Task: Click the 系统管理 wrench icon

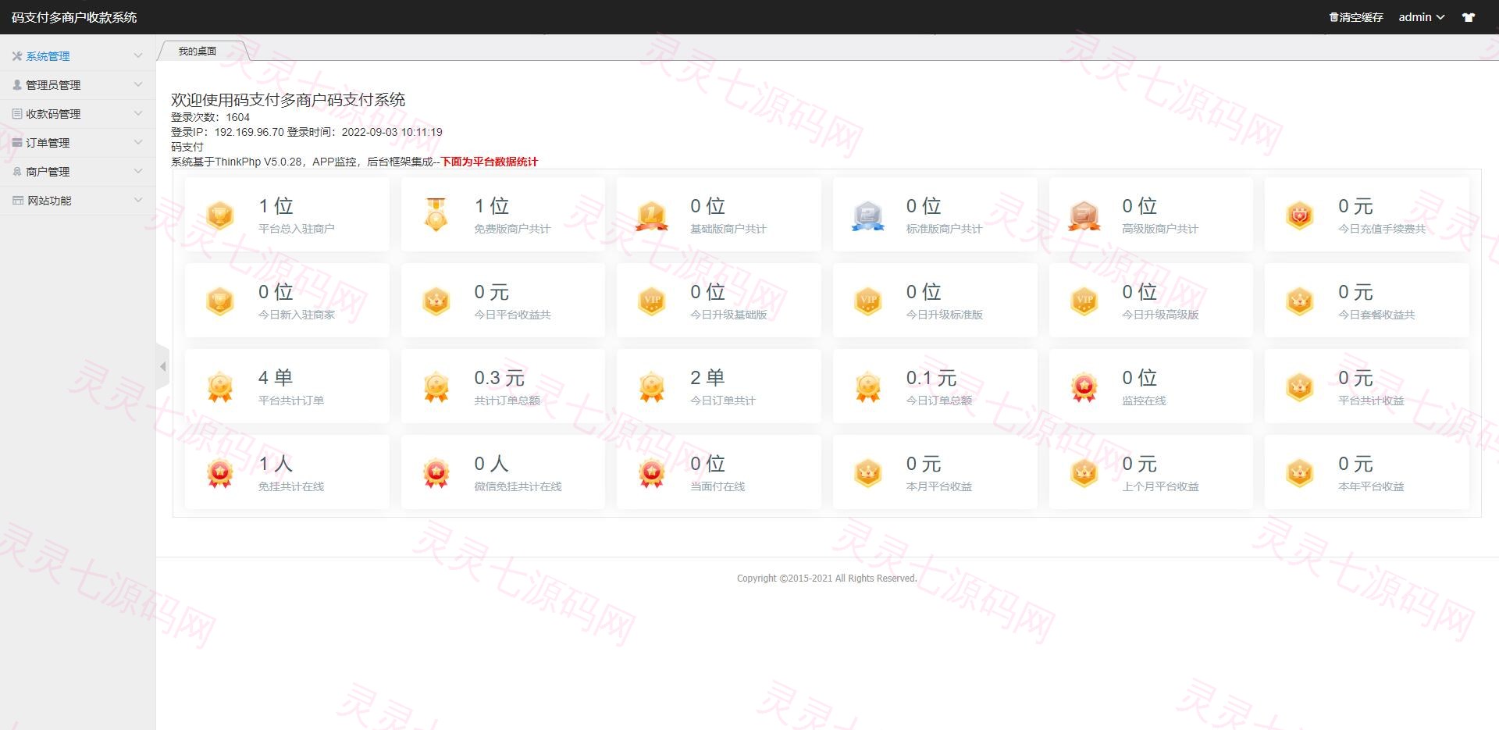Action: [17, 56]
